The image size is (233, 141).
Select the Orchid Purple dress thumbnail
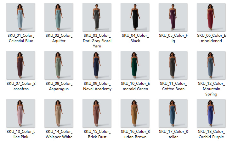[211, 113]
